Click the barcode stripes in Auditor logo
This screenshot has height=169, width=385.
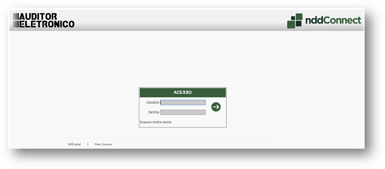pyautogui.click(x=16, y=20)
